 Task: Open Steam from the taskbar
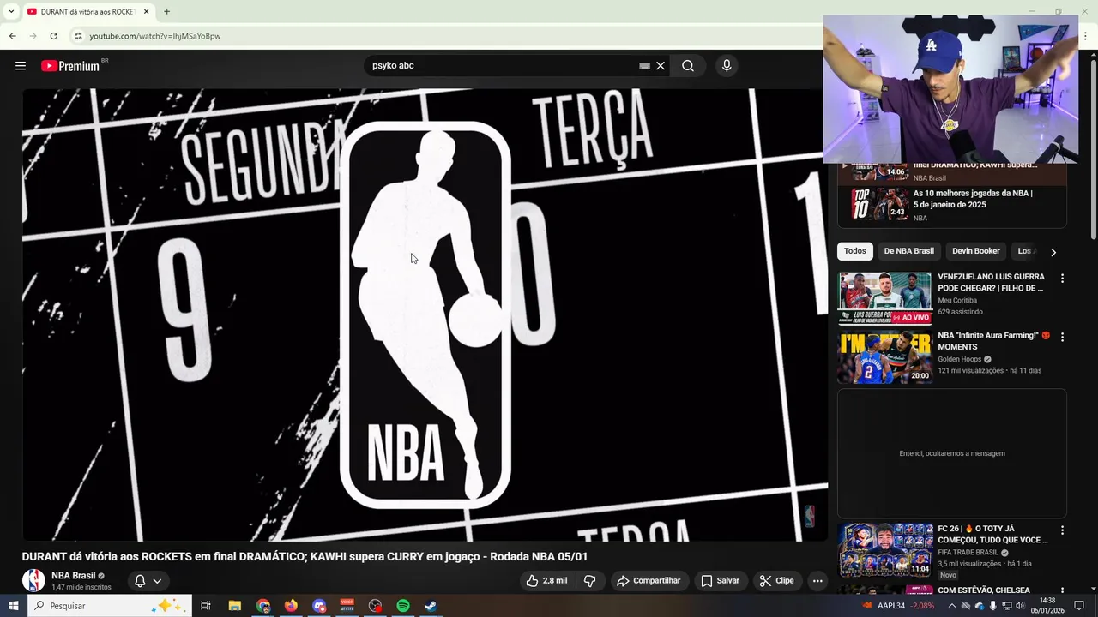pyautogui.click(x=431, y=606)
